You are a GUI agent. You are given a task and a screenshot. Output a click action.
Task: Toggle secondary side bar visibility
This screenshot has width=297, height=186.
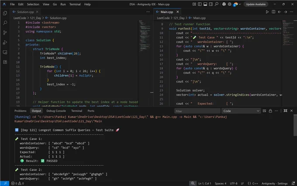click(211, 4)
